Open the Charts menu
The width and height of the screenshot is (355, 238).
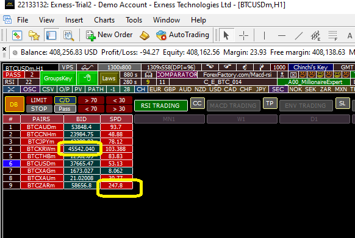tap(104, 20)
